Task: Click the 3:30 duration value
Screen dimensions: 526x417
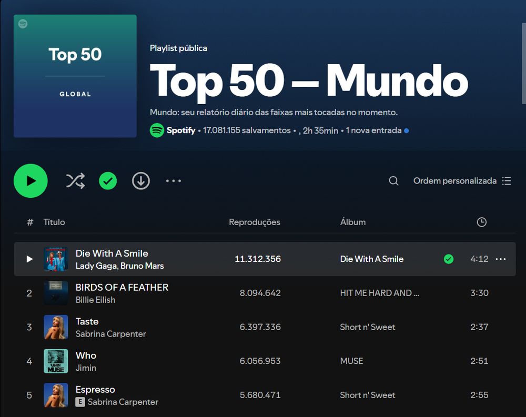Action: point(479,293)
